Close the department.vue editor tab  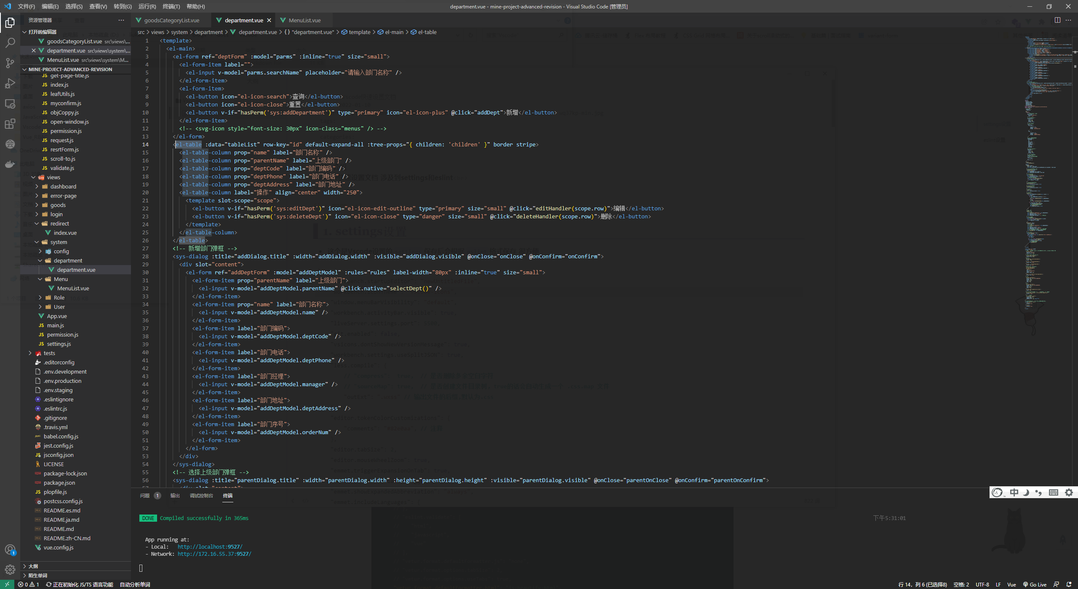click(269, 20)
